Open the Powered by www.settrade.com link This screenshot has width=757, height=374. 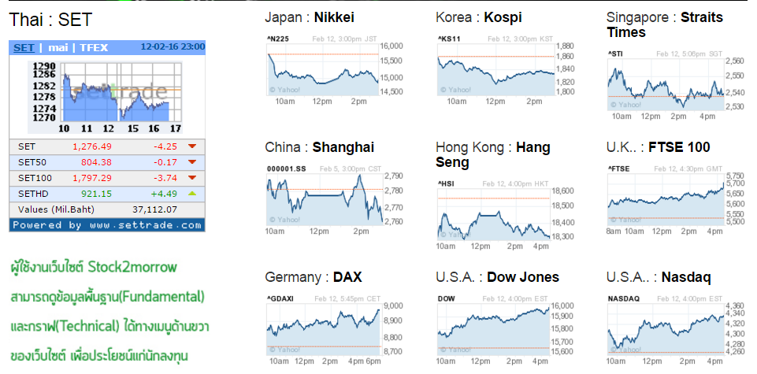tap(107, 225)
